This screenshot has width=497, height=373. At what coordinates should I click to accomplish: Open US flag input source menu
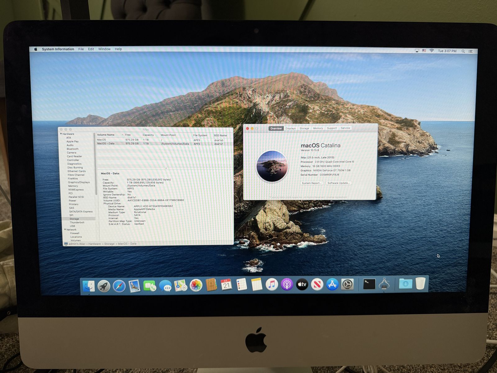424,51
